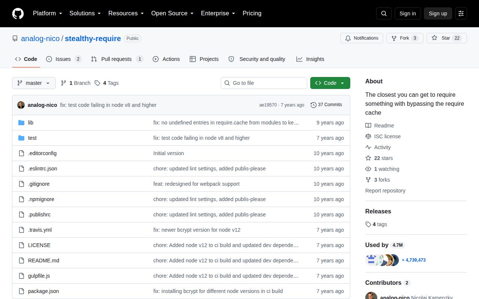Open the README.md file
479x299 pixels.
pyautogui.click(x=43, y=261)
